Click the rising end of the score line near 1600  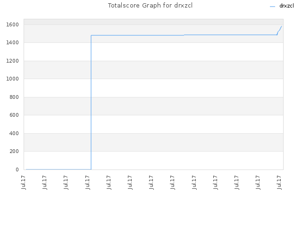pos(280,30)
